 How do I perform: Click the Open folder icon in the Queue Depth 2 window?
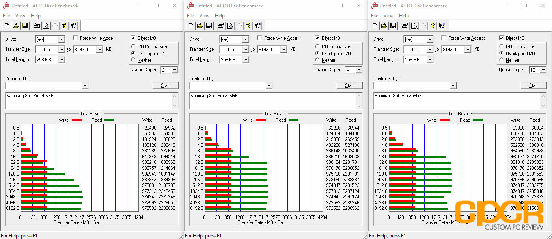[x=16, y=26]
